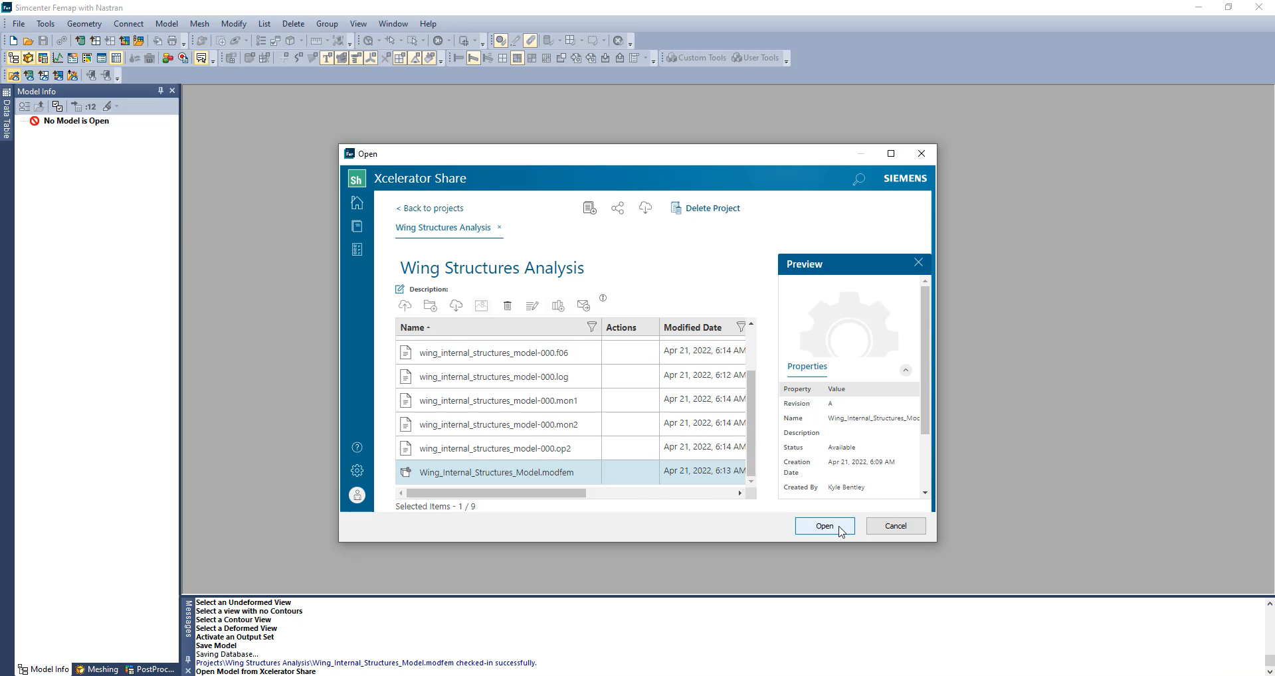This screenshot has height=676, width=1275.
Task: Collapse the Properties section chevron
Action: coord(906,370)
